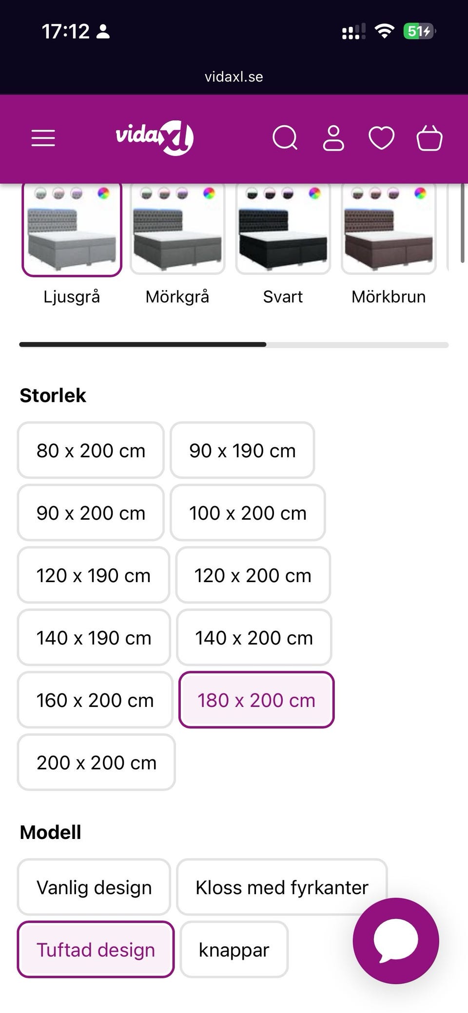The height and width of the screenshot is (1013, 468).
Task: Open the search icon
Action: tap(285, 138)
